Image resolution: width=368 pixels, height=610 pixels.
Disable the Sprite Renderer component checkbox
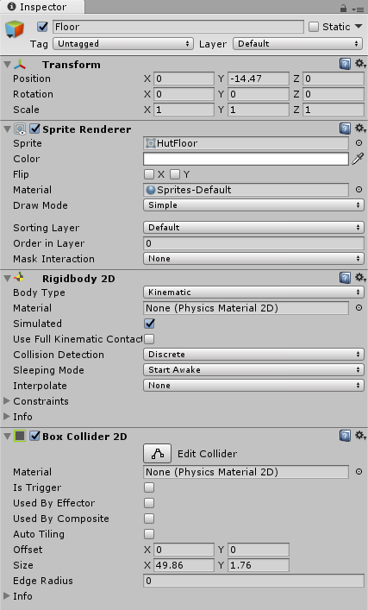pyautogui.click(x=35, y=129)
